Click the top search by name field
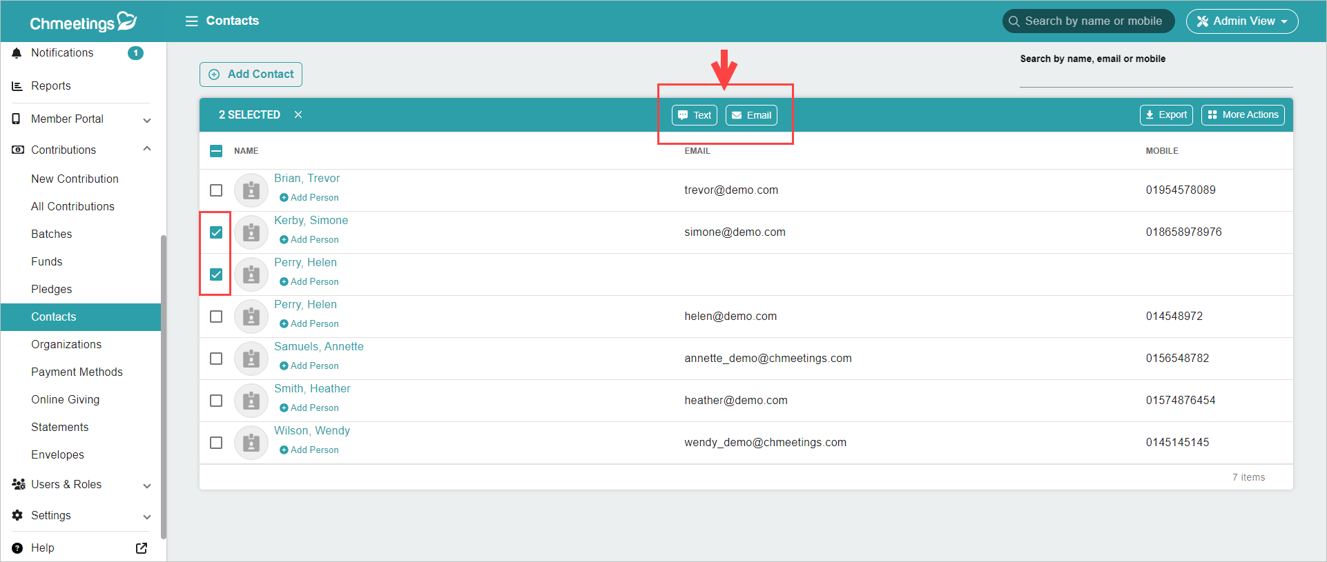Image resolution: width=1327 pixels, height=562 pixels. [1092, 21]
